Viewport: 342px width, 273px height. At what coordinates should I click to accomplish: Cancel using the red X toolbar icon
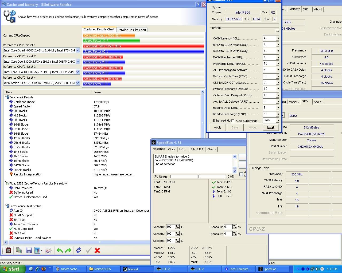[x=98, y=250]
